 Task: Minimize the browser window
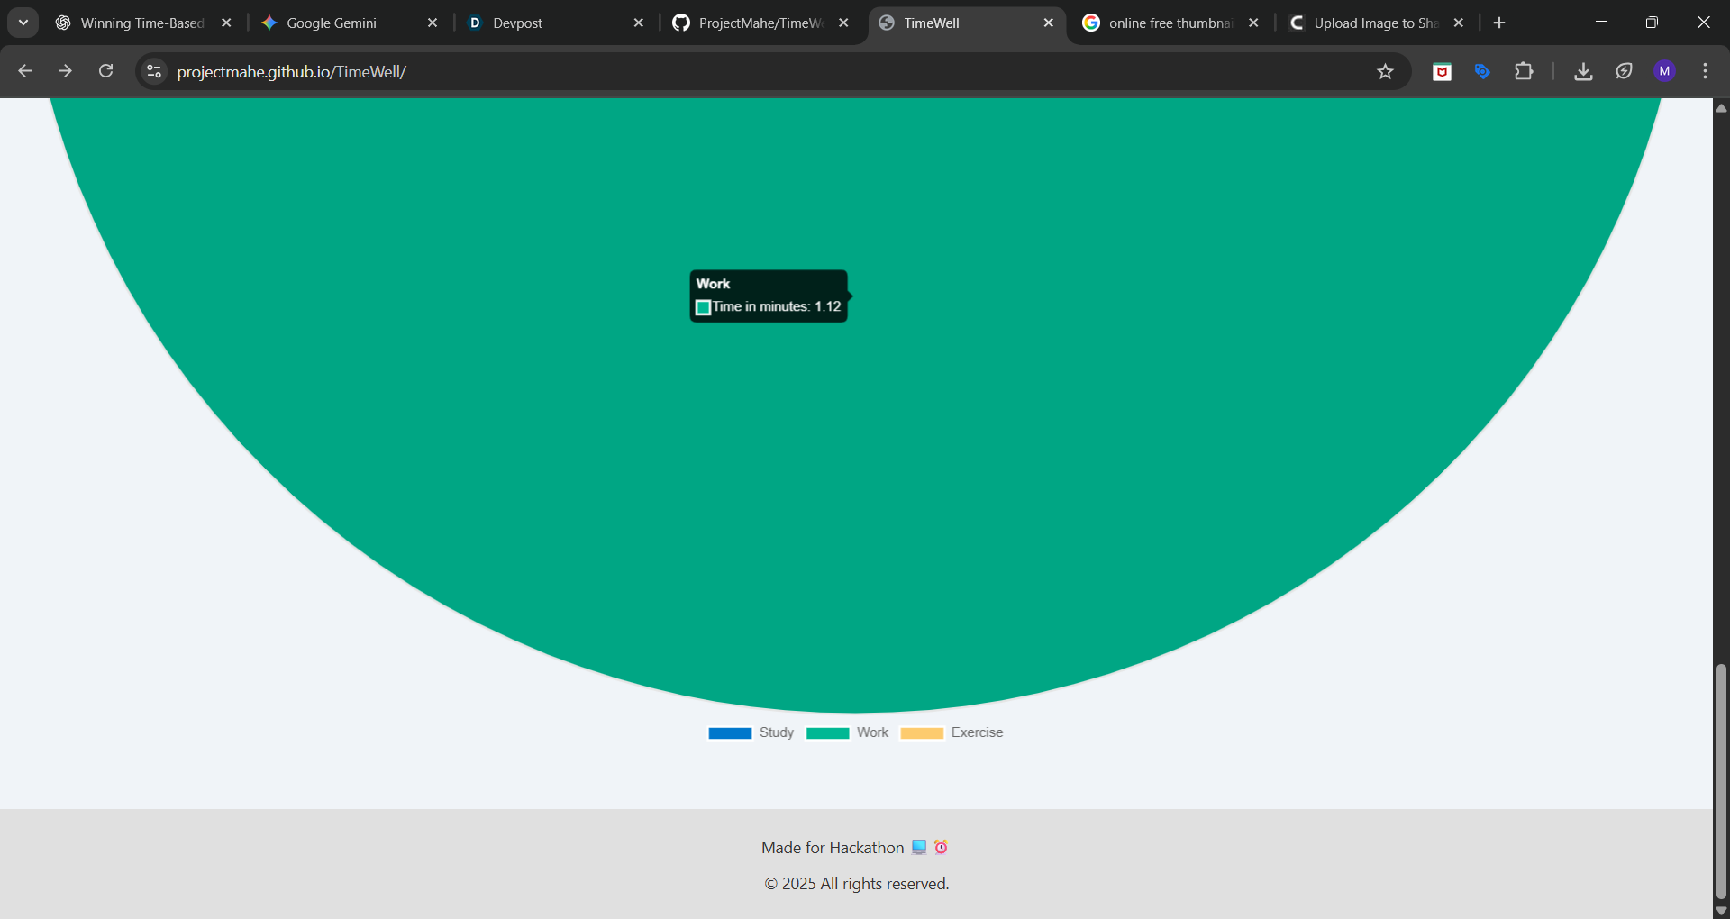tap(1601, 22)
